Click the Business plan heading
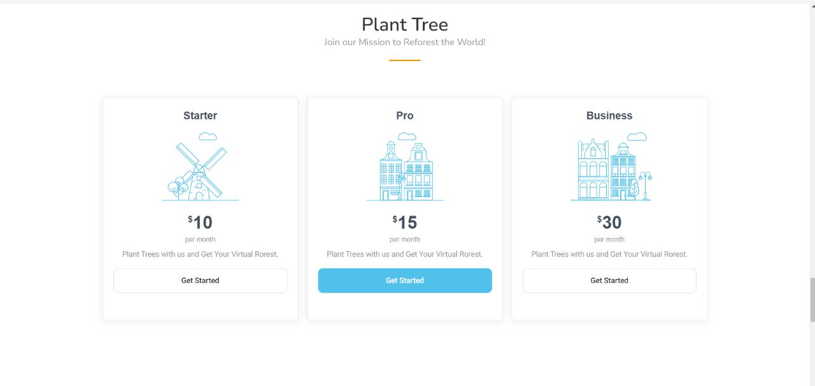 tap(609, 116)
